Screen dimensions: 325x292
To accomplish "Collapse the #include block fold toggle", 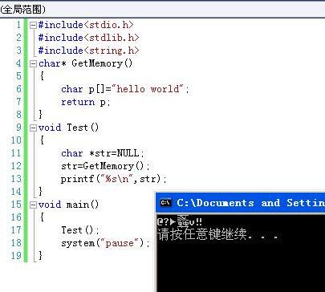I will pyautogui.click(x=33, y=26).
